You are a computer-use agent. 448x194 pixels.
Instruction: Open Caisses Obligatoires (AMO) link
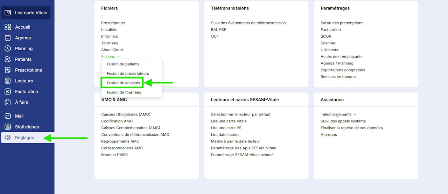(126, 114)
